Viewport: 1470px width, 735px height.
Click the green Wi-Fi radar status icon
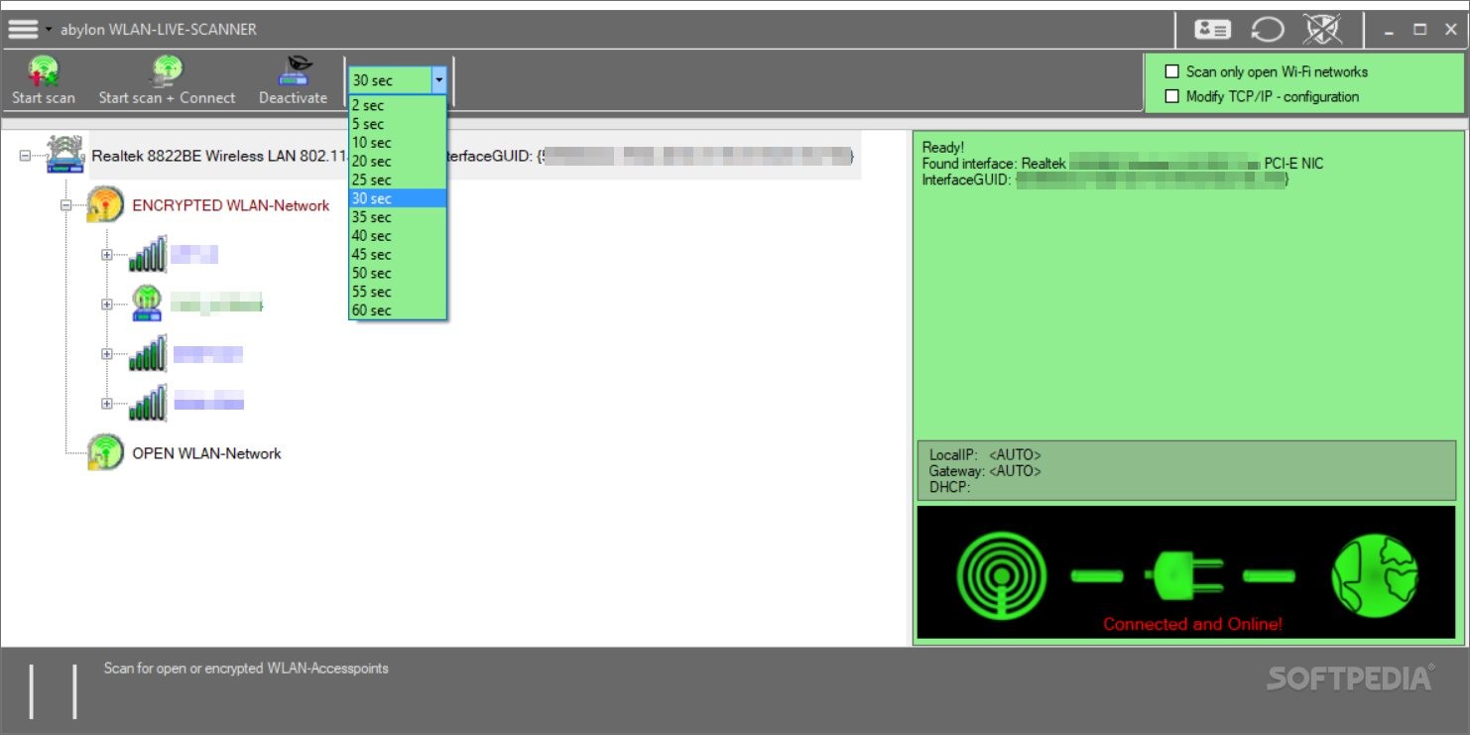(x=1001, y=575)
